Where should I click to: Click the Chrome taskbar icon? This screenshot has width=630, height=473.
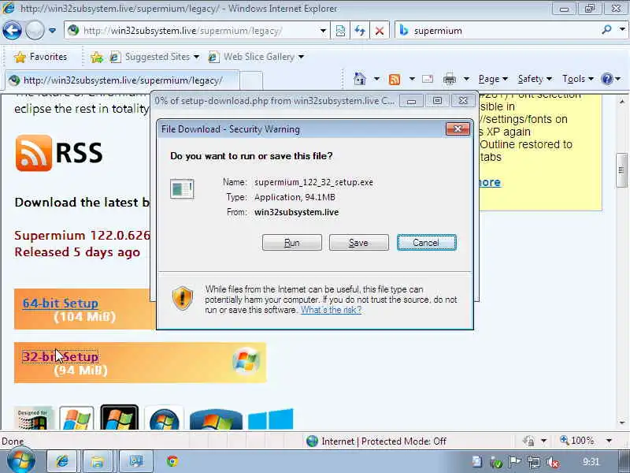pyautogui.click(x=172, y=461)
